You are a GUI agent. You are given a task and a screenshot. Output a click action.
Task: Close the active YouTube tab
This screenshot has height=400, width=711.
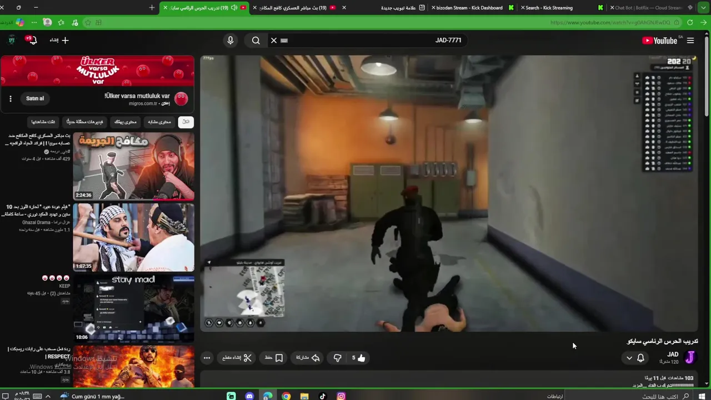click(x=165, y=8)
